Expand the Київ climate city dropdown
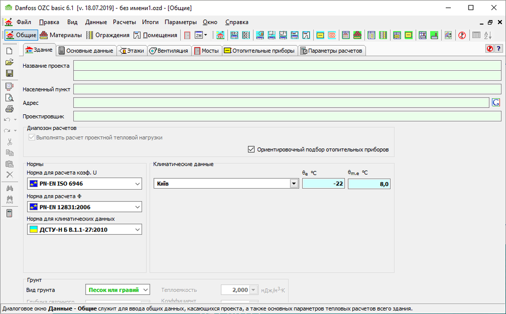The image size is (506, 314). click(x=294, y=184)
